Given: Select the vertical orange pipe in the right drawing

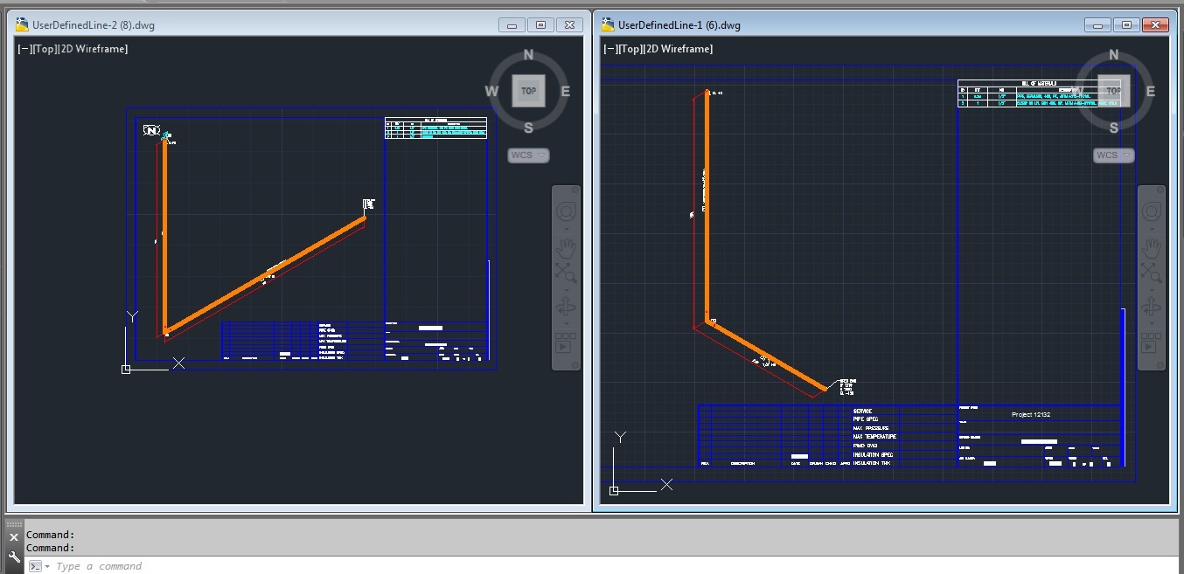Looking at the screenshot, I should click(707, 207).
